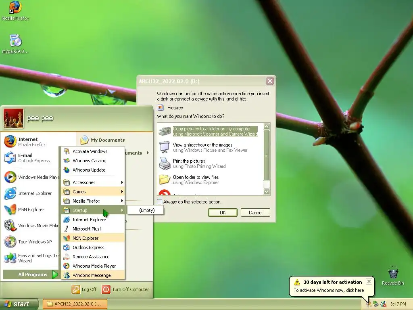Open Windows Catalog from All Programs
Viewport: 413px width, 310px height.
click(93, 161)
